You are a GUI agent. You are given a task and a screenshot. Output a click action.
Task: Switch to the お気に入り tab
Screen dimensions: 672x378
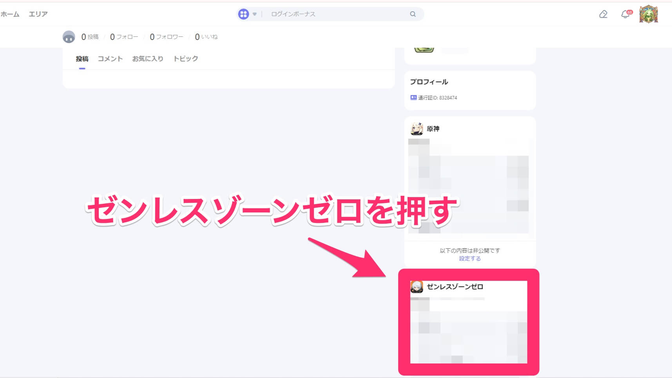point(148,58)
